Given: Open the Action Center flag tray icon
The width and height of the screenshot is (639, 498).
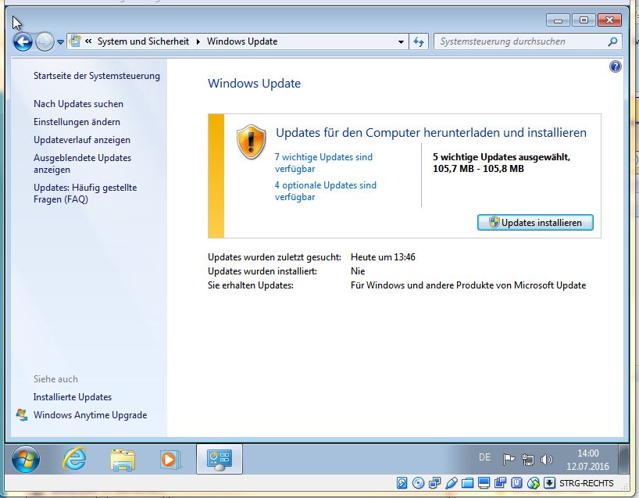Looking at the screenshot, I should [x=509, y=460].
